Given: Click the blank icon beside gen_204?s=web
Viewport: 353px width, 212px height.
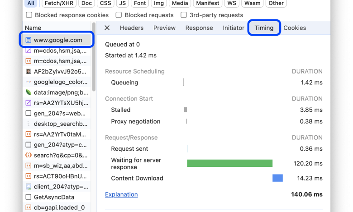Looking at the screenshot, I should tap(29, 113).
